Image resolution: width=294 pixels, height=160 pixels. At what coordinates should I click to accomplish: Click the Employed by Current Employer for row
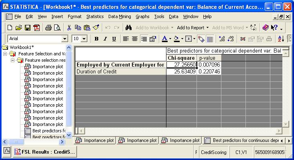[x=121, y=65]
